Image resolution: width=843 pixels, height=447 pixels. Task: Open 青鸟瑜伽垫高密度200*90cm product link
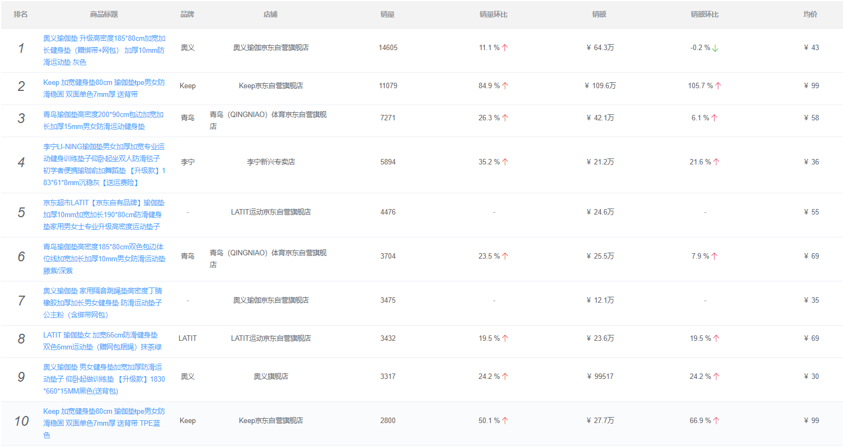point(103,120)
